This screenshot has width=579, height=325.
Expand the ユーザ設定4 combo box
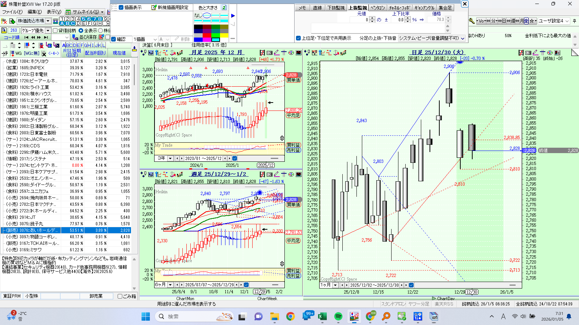click(567, 21)
